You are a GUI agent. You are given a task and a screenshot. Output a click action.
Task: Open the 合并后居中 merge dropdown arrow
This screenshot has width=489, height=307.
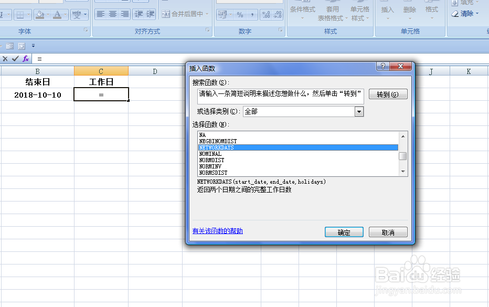[207, 14]
